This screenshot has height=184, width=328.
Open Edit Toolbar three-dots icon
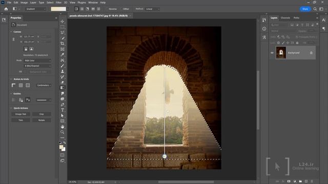click(63, 137)
